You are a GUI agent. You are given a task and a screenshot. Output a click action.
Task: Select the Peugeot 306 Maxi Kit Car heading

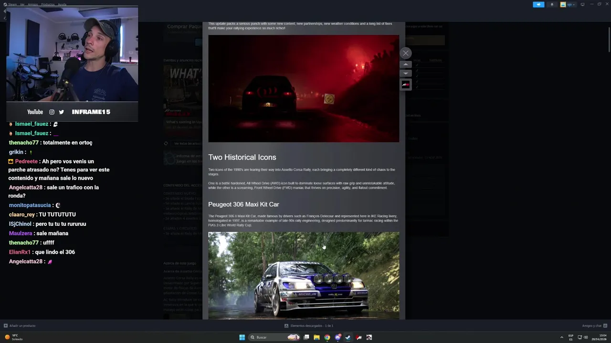(243, 204)
